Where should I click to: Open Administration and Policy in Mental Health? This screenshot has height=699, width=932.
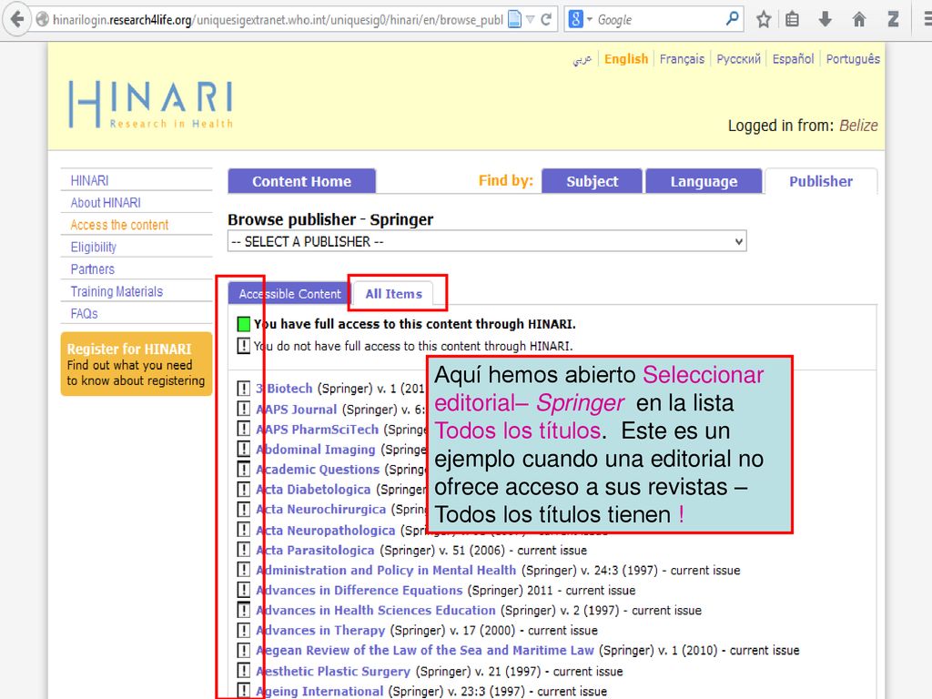click(386, 570)
